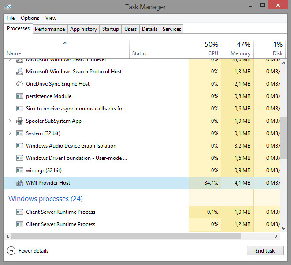Click the Windows Driver Foundation process icon
This screenshot has height=265, width=291.
[x=20, y=158]
